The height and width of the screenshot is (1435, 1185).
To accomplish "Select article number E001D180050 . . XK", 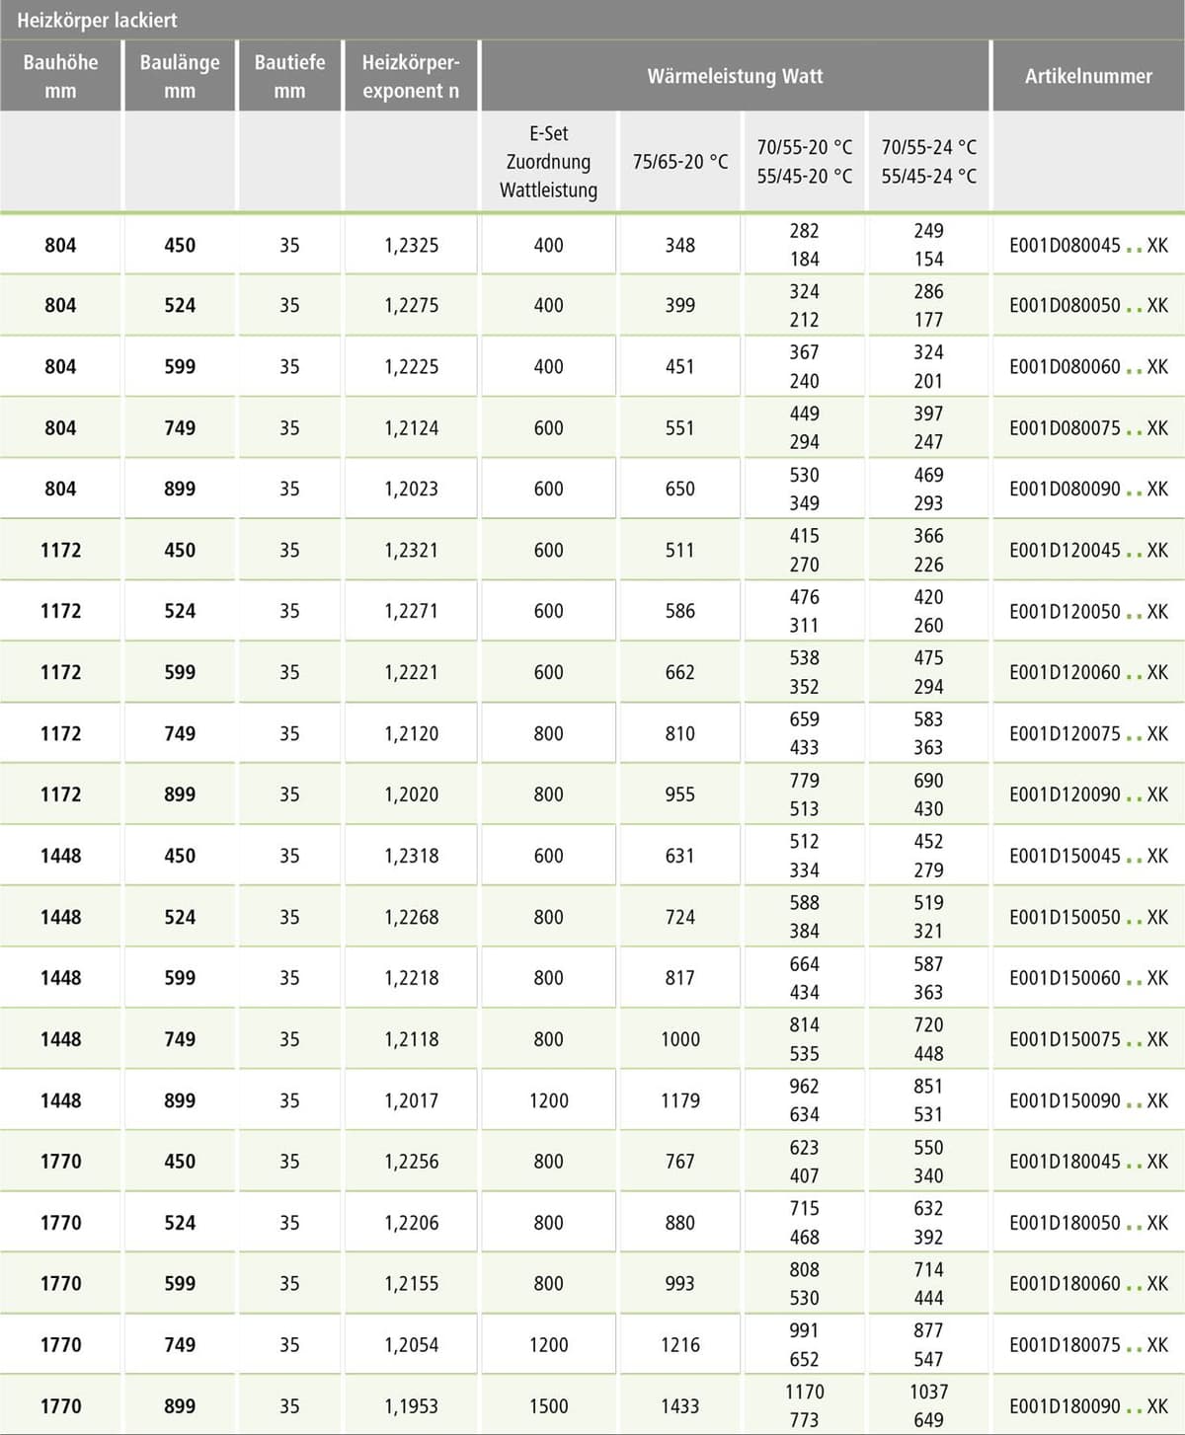I will (x=1088, y=1223).
